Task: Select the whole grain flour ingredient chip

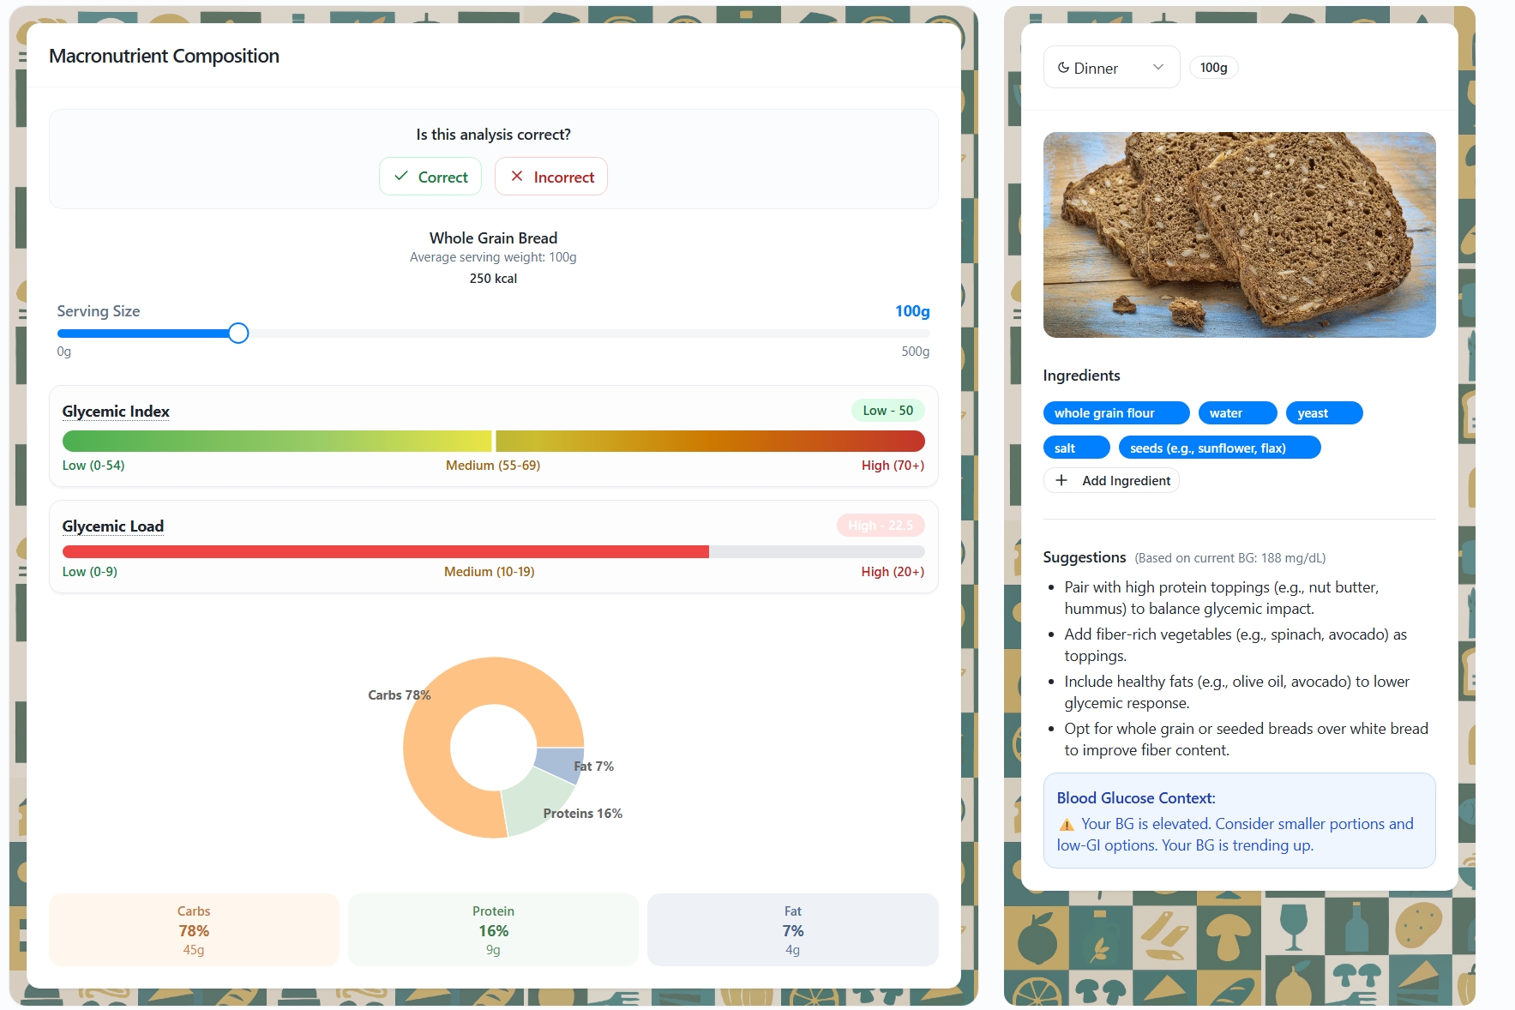Action: [x=1115, y=413]
